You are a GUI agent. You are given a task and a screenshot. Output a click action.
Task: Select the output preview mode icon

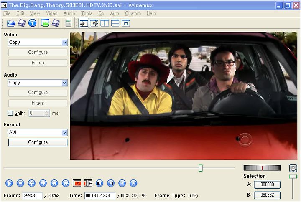94,23
